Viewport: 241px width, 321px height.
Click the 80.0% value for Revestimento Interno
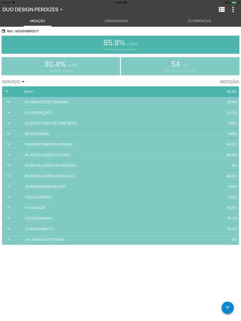click(232, 144)
